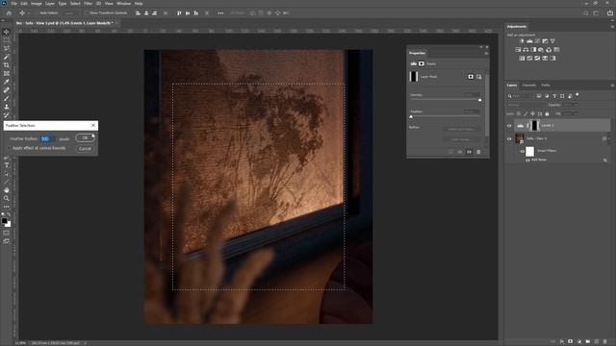Image resolution: width=616 pixels, height=346 pixels.
Task: Load selection from mask in Properties footer
Action: (x=450, y=152)
